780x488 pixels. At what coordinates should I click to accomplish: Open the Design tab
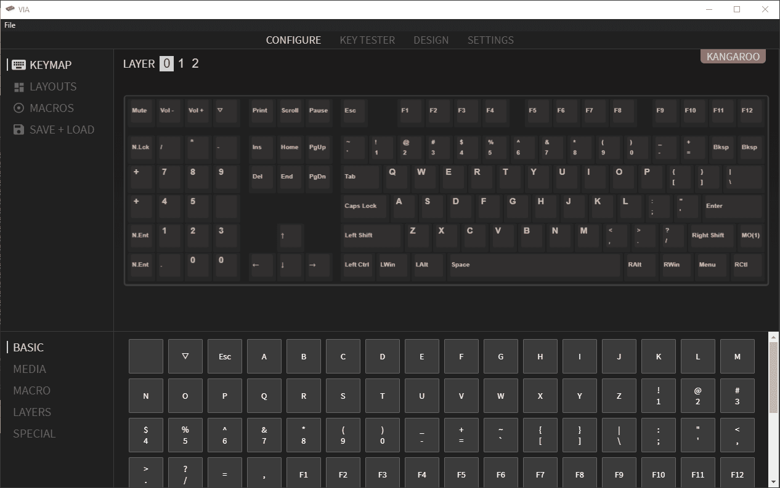click(431, 40)
